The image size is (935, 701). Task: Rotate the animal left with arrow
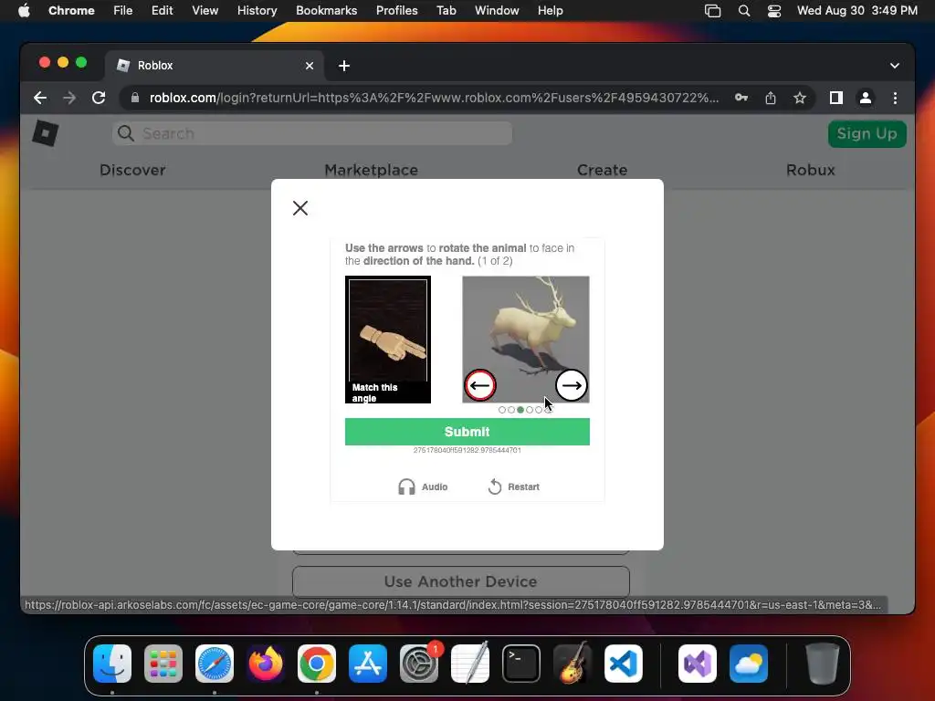tap(480, 386)
